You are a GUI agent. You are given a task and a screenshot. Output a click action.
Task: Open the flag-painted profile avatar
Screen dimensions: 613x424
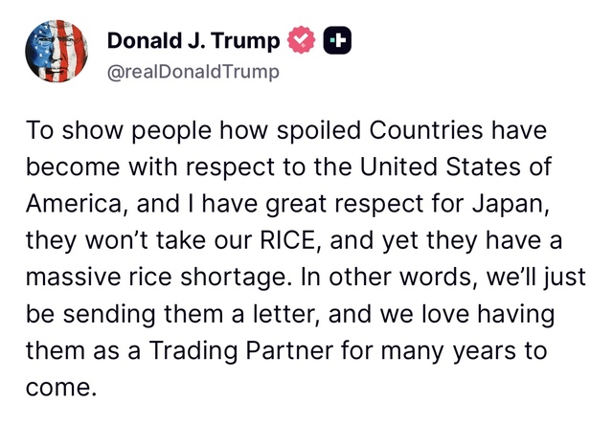coord(57,51)
